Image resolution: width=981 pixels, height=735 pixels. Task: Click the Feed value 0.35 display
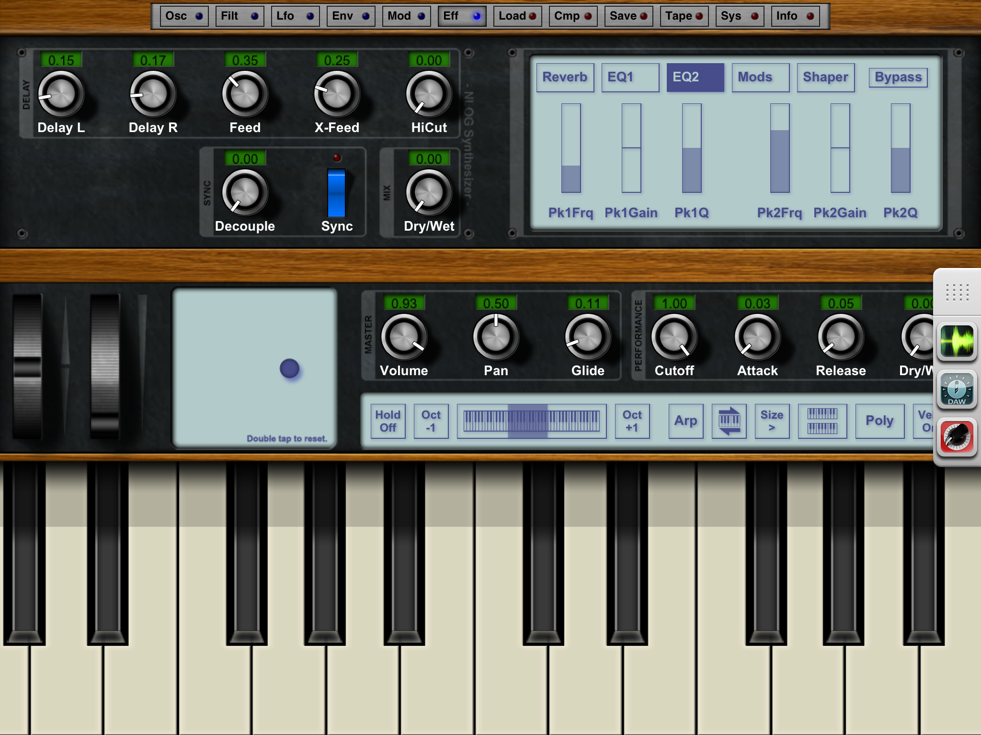[245, 60]
